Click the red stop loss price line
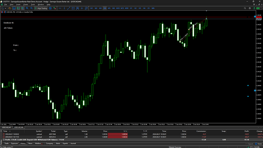 pyautogui.click(x=127, y=17)
